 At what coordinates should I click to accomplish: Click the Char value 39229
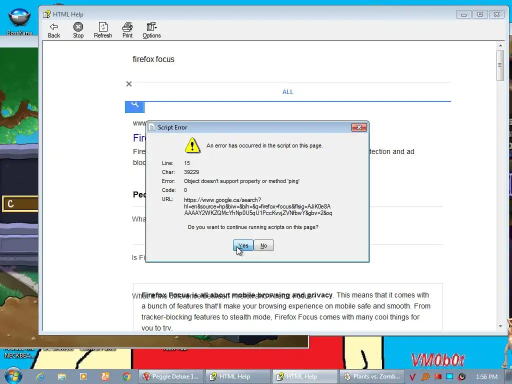(x=191, y=172)
